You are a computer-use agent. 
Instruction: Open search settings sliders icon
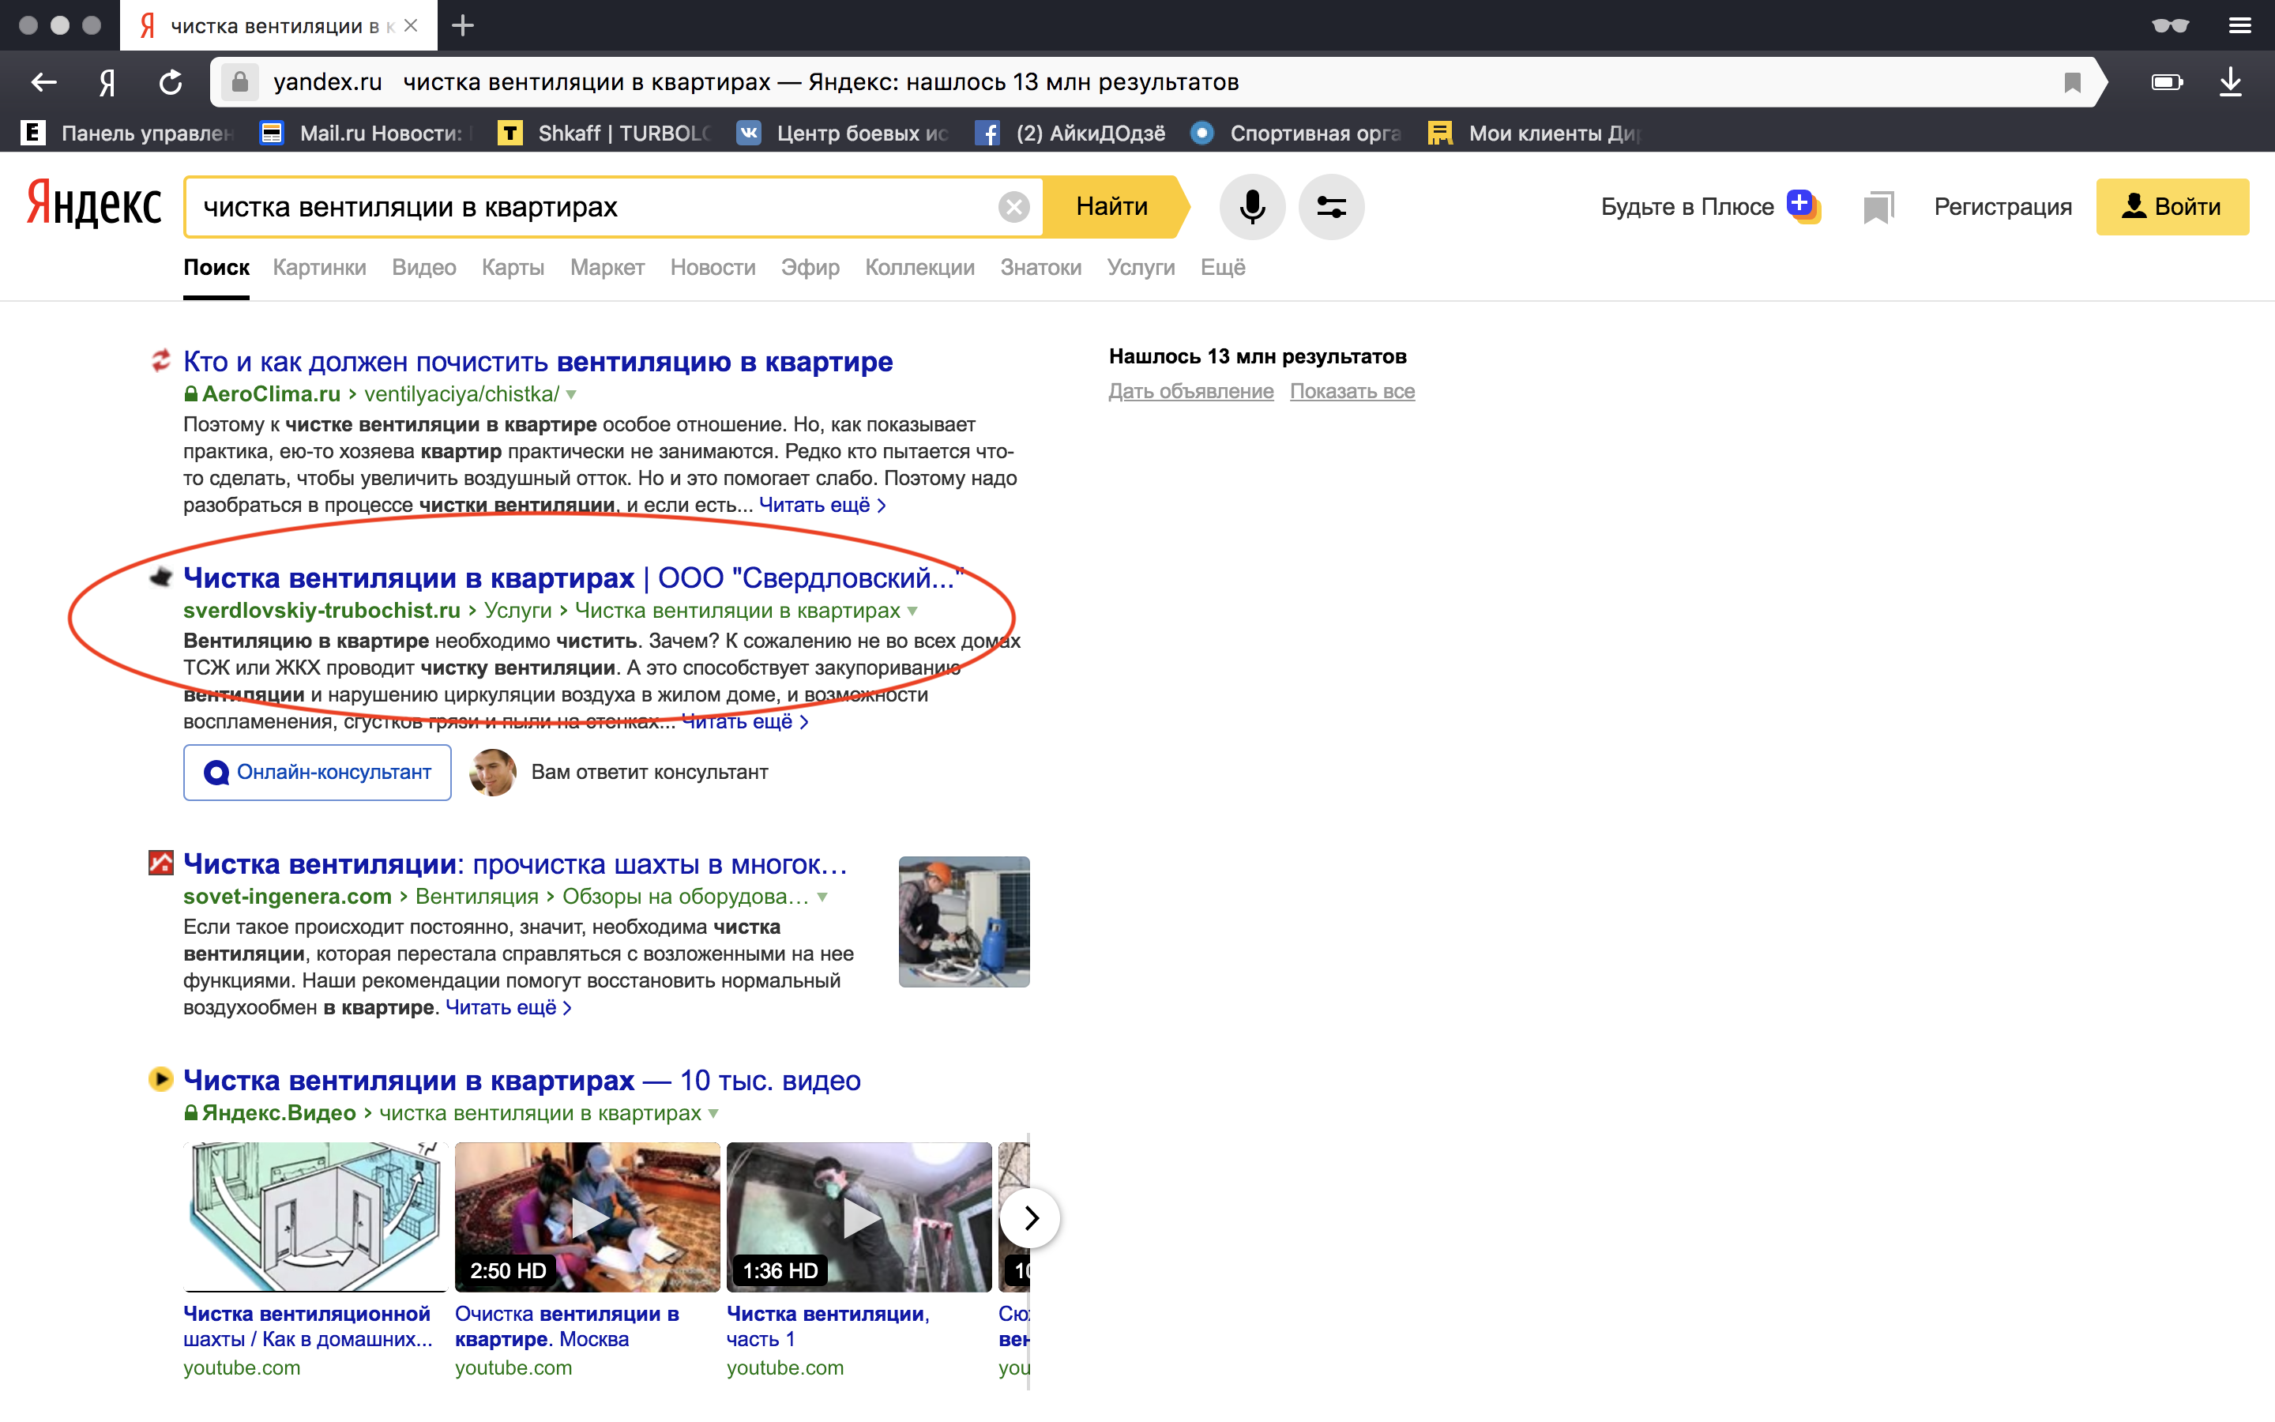click(x=1330, y=206)
